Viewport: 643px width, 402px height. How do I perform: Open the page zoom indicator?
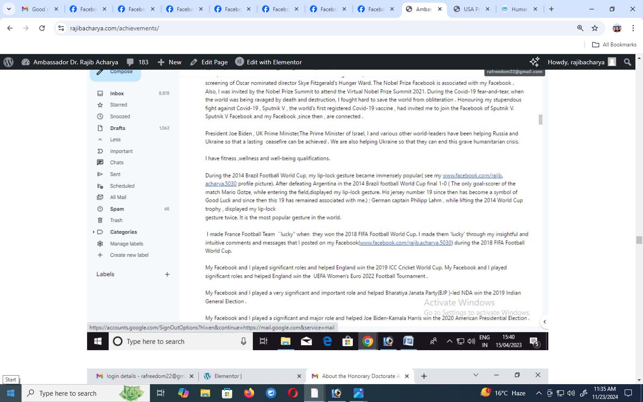point(580,28)
